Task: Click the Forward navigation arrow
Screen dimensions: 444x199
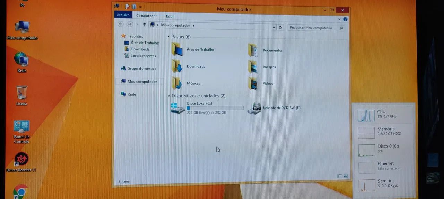Action: [130, 24]
